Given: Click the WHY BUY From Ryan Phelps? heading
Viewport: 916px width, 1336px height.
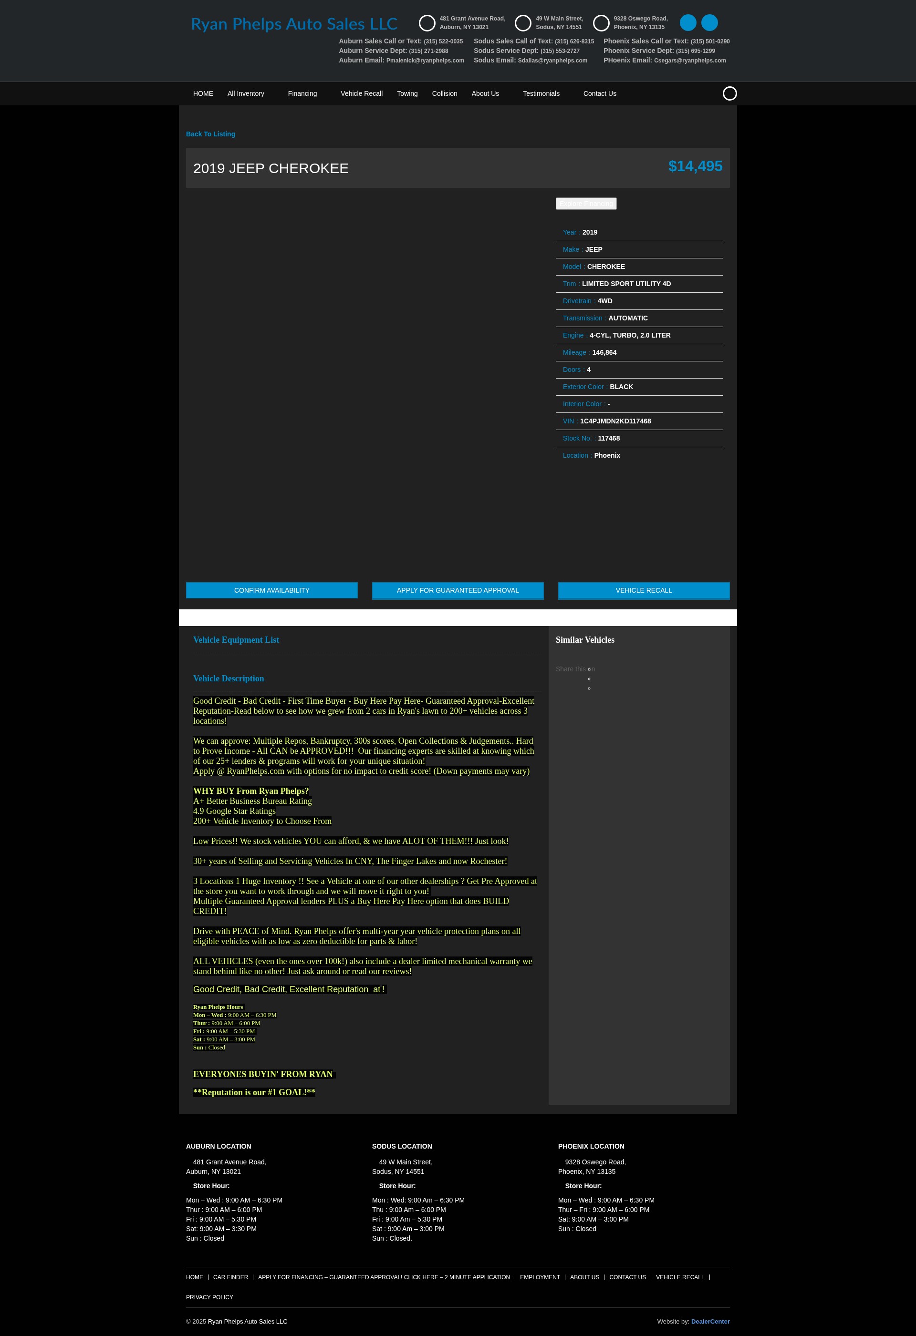Looking at the screenshot, I should (251, 791).
